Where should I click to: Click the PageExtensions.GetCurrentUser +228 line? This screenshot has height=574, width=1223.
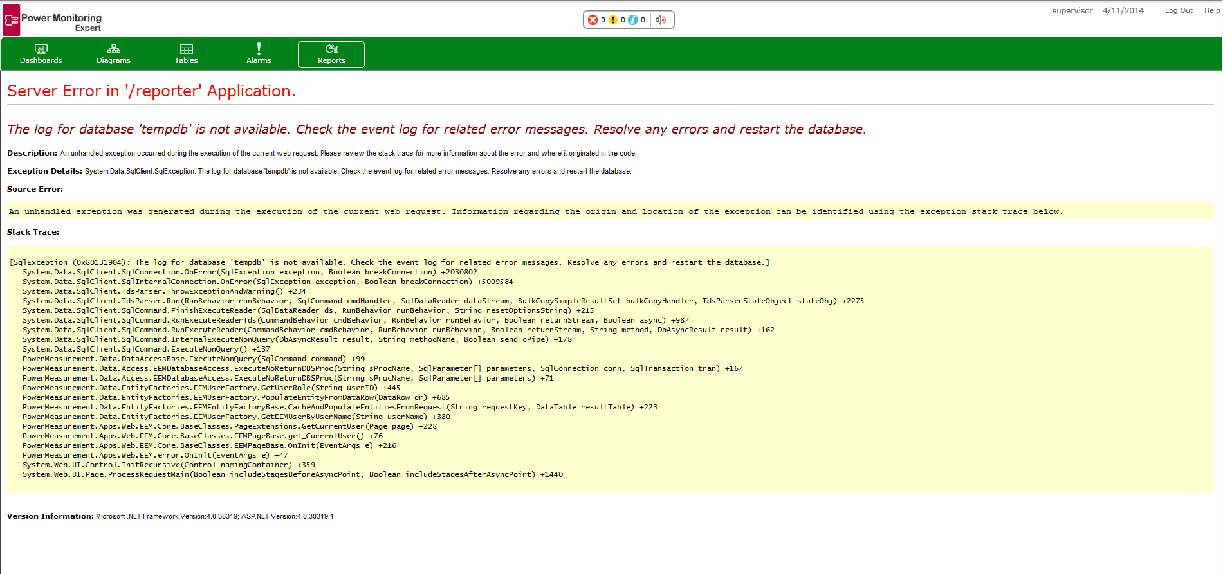(x=230, y=426)
